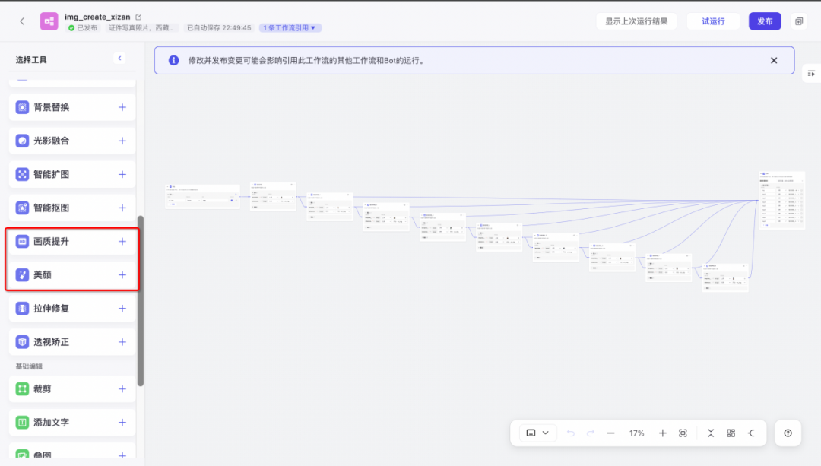Add the 美颜 tool

coord(122,275)
